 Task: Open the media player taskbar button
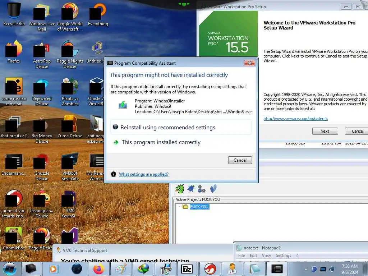(x=53, y=269)
